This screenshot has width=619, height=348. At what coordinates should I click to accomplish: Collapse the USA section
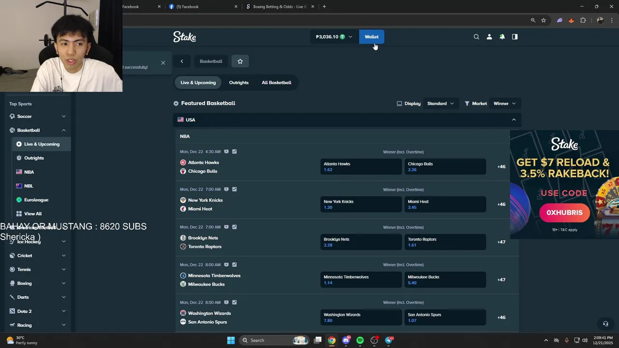(x=514, y=120)
